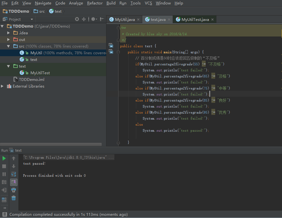282x218 pixels.
Task: Expand more run toolbar actions chevron
Action: (x=5, y=208)
